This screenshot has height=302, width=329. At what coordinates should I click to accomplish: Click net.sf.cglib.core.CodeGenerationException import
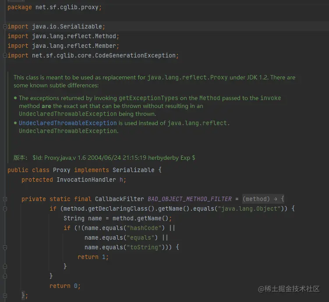[104, 55]
